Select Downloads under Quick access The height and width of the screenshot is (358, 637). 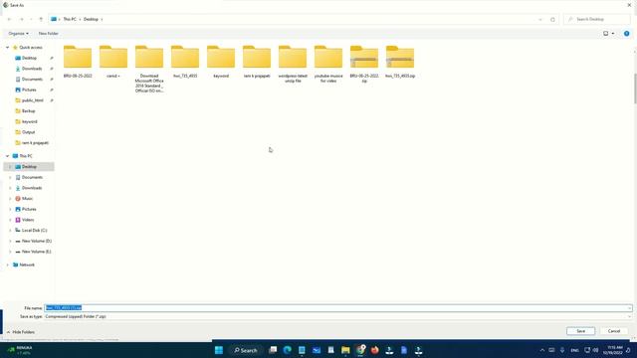32,69
